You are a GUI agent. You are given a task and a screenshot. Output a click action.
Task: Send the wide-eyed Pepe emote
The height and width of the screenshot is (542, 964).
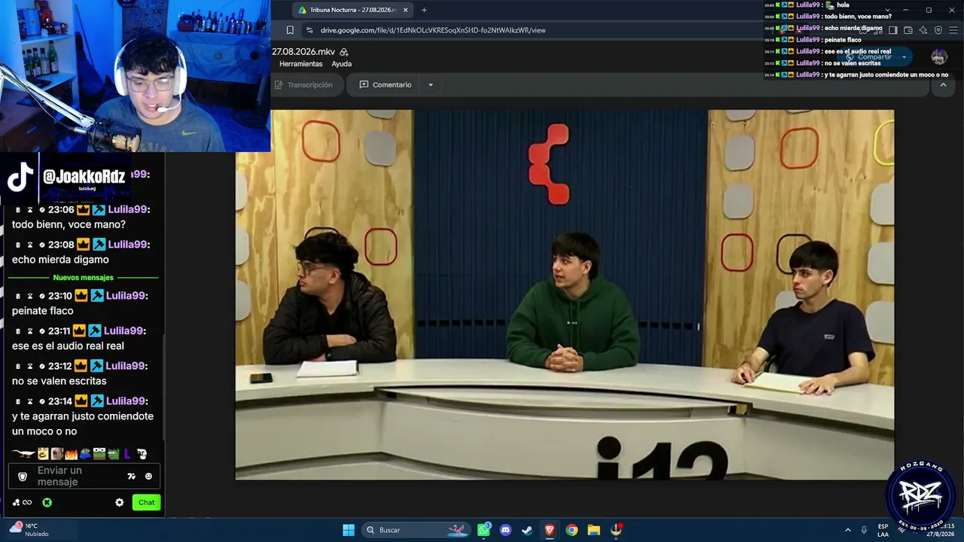pyautogui.click(x=99, y=454)
